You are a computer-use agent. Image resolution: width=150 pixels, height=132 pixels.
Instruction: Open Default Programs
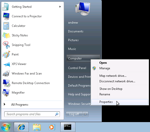point(79,85)
